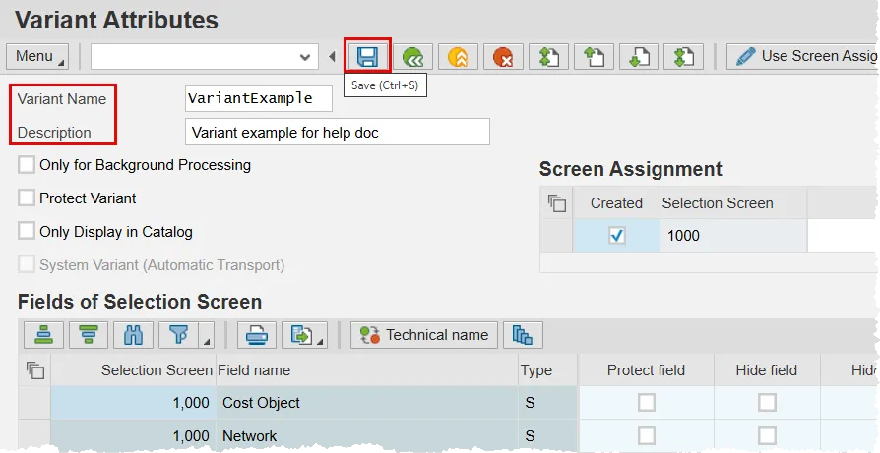Viewport: 880px width, 453px height.
Task: Set a filter with the funnel icon
Action: (179, 335)
